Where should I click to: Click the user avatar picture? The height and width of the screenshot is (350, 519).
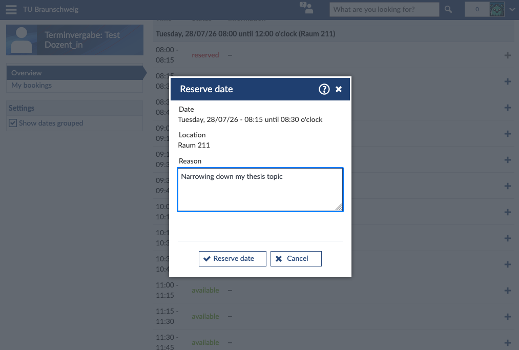click(497, 9)
